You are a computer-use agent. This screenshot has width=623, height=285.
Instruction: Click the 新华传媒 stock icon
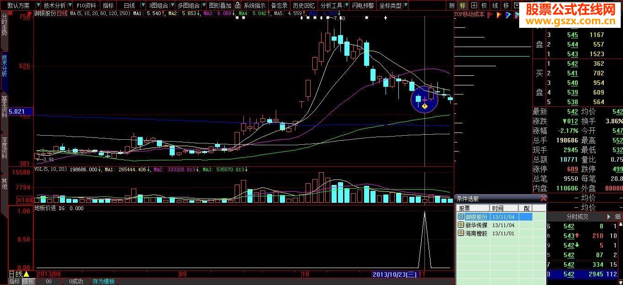461,225
